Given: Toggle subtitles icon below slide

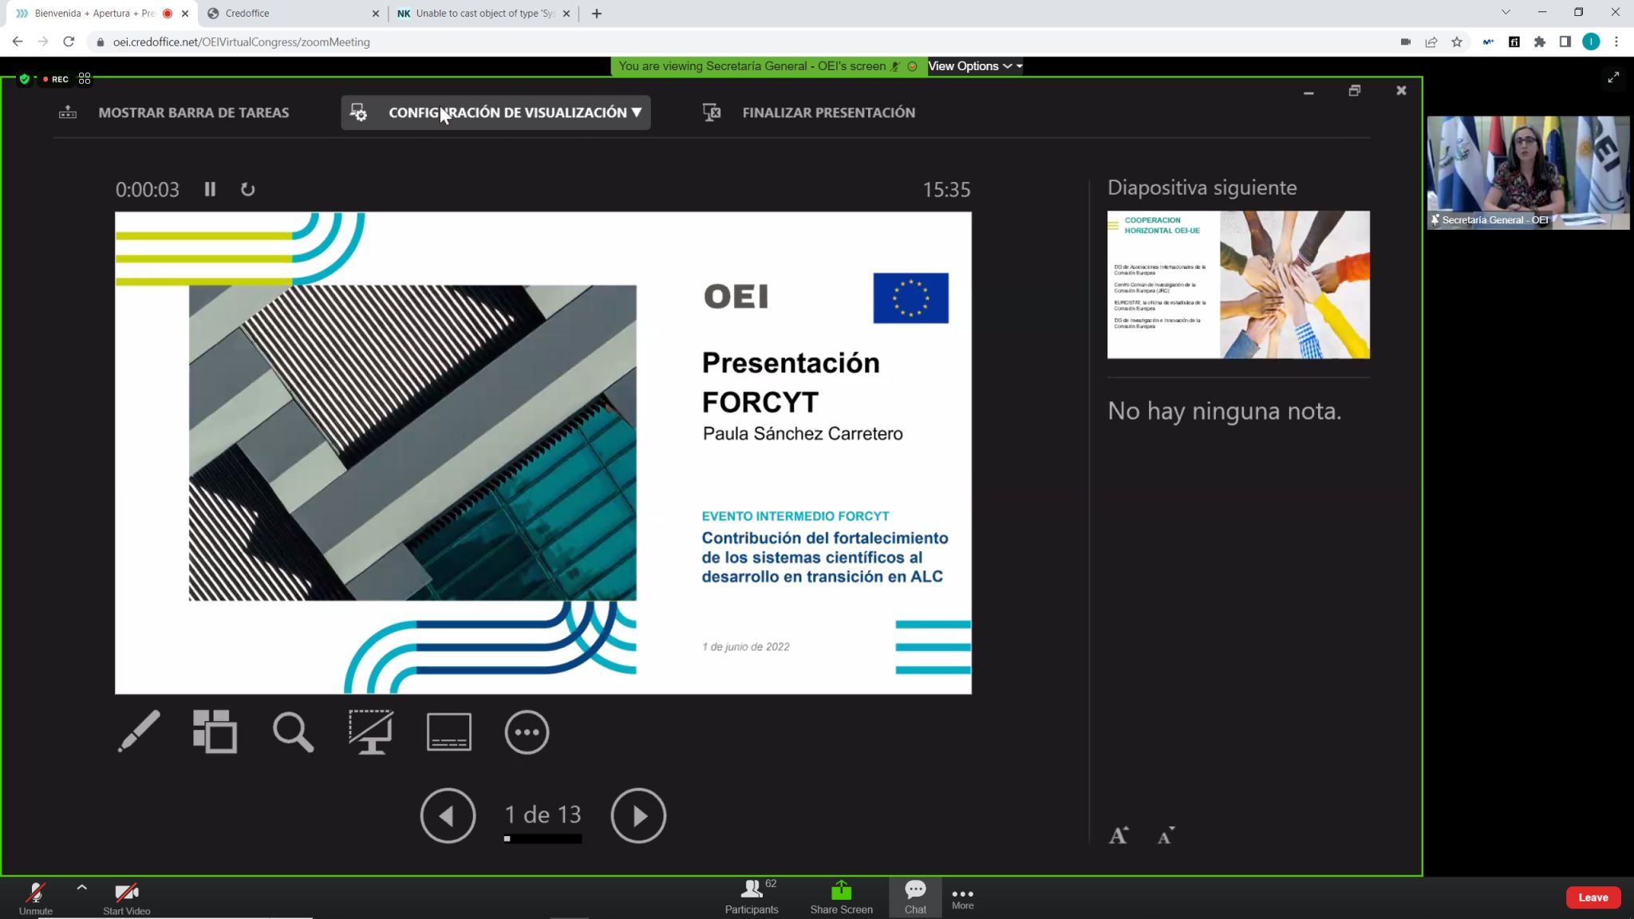Looking at the screenshot, I should [x=449, y=732].
